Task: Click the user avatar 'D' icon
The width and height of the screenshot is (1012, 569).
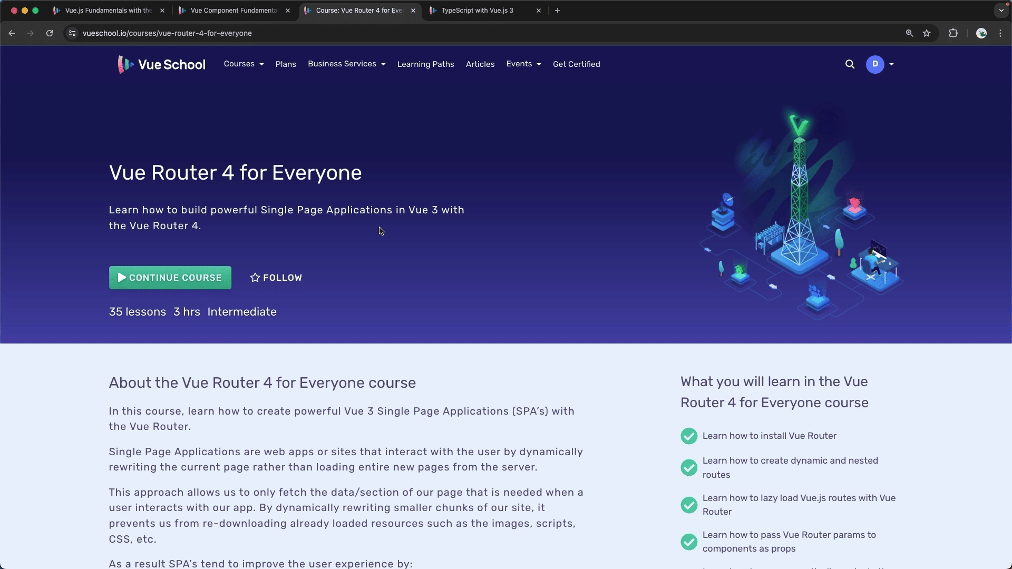Action: [x=875, y=64]
